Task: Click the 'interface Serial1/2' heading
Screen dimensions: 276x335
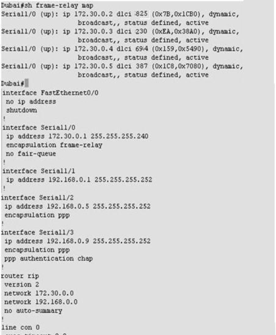Action: click(38, 198)
